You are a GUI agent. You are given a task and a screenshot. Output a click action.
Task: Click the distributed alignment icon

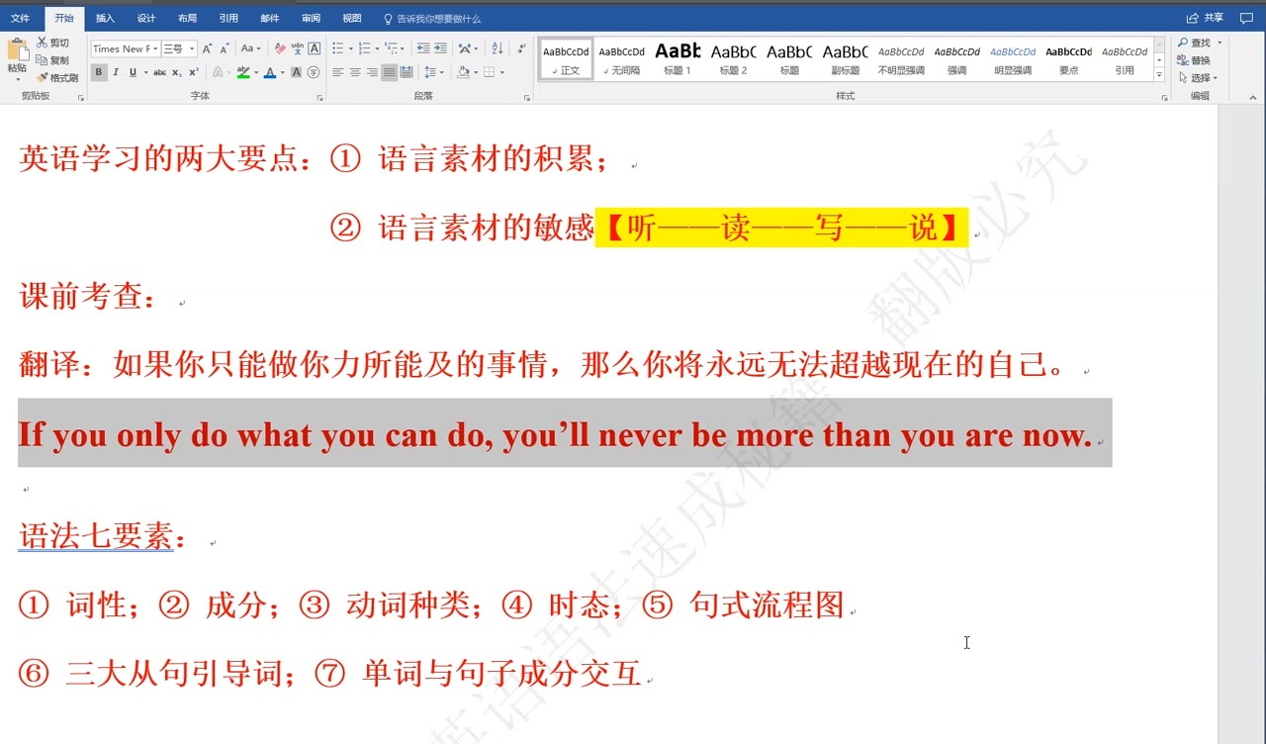[x=407, y=72]
